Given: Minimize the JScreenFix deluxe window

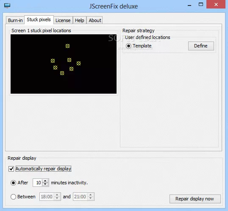Looking at the screenshot, I should [189, 5].
